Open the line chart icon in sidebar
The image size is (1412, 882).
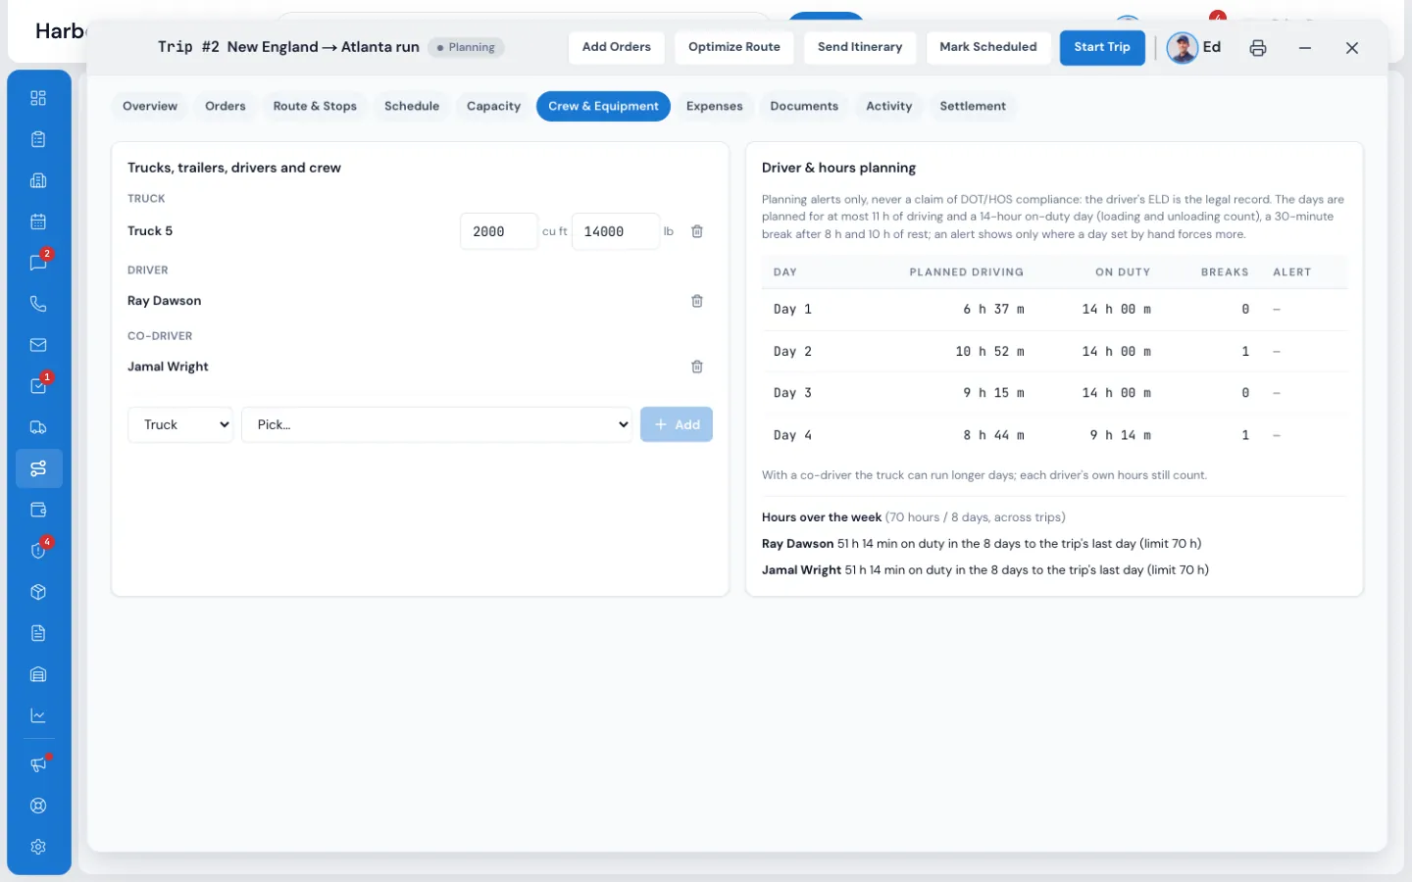pyautogui.click(x=38, y=715)
